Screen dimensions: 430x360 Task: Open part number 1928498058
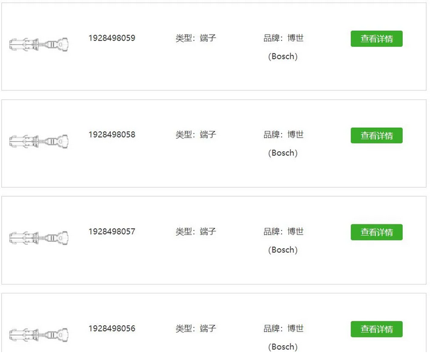112,135
